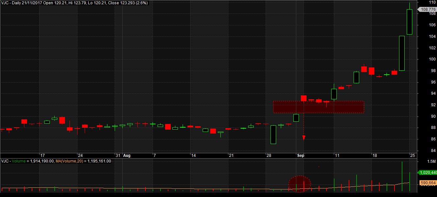Select date axis label 24
Viewport: 437px width, 197px height.
point(80,156)
